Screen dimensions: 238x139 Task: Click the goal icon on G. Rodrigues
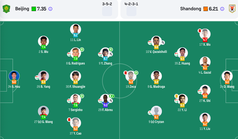(x=82, y=50)
